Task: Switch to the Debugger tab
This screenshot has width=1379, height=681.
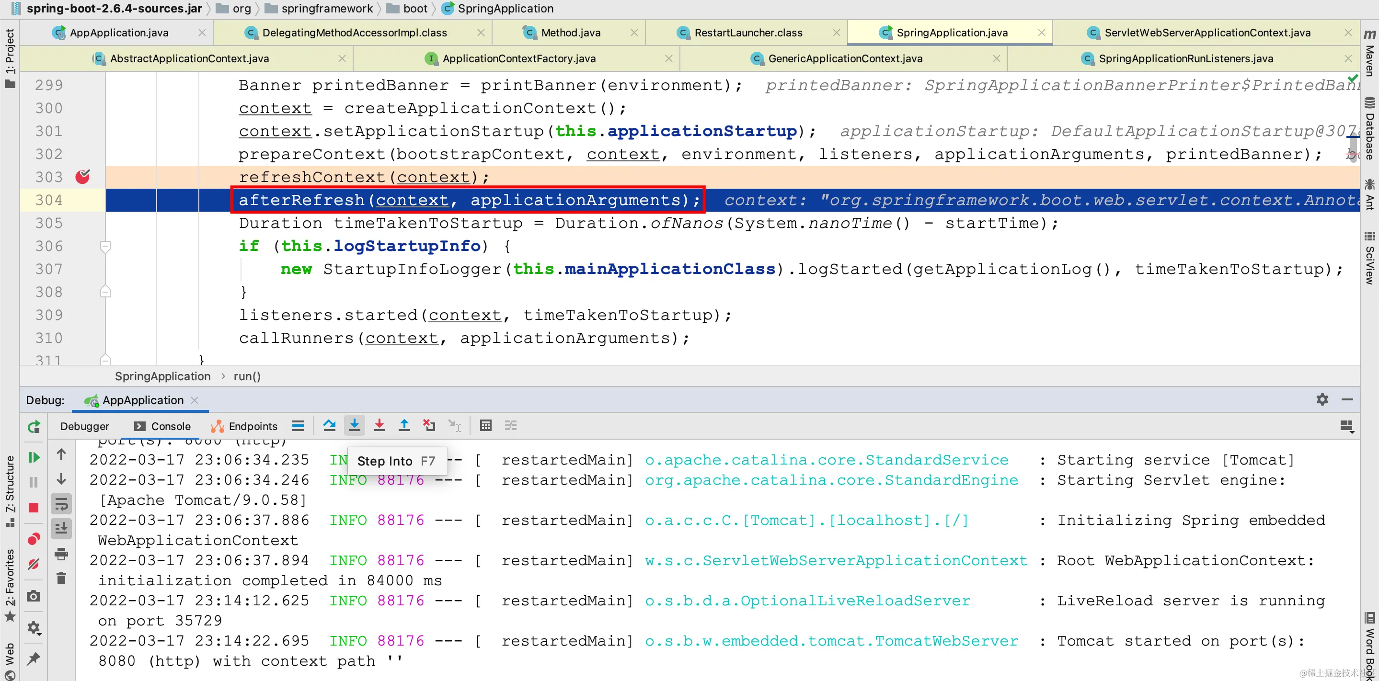Action: pos(85,426)
